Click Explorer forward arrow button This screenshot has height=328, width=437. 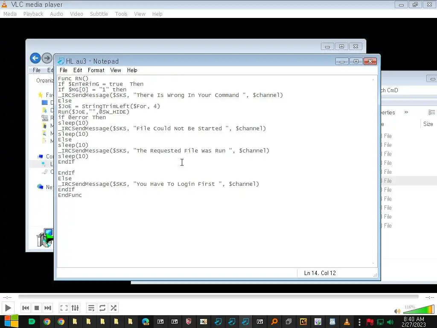click(x=47, y=58)
